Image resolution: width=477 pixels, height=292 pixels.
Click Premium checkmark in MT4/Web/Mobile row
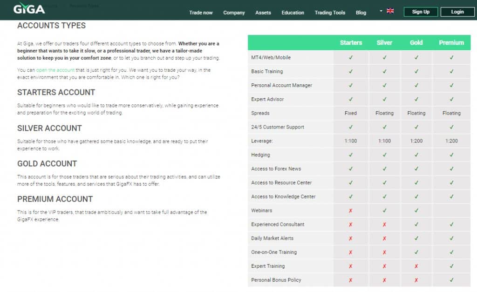click(x=451, y=57)
